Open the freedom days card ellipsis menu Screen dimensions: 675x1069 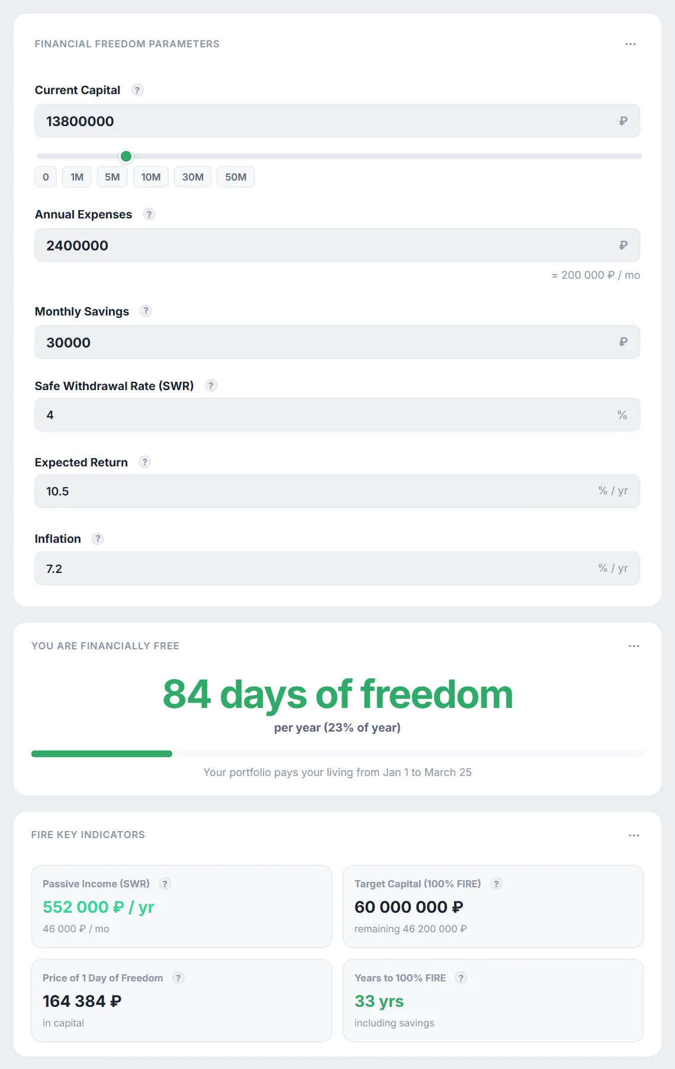click(634, 646)
